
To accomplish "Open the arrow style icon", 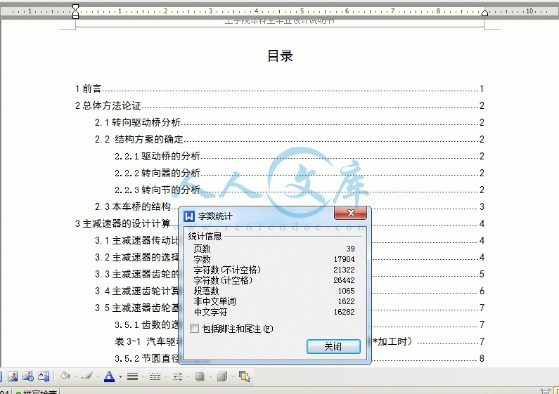I will pyautogui.click(x=177, y=376).
